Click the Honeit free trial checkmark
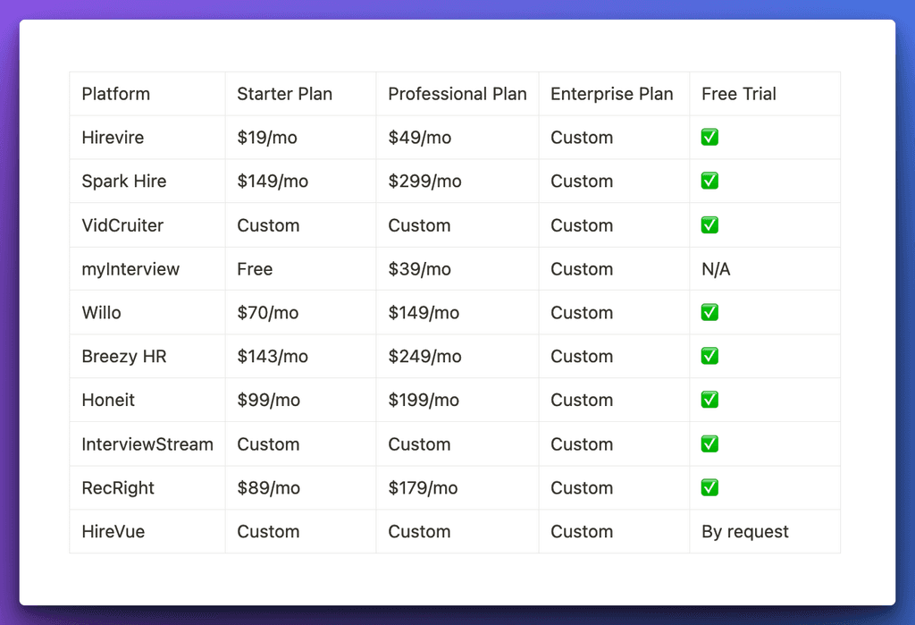915x625 pixels. 709,400
